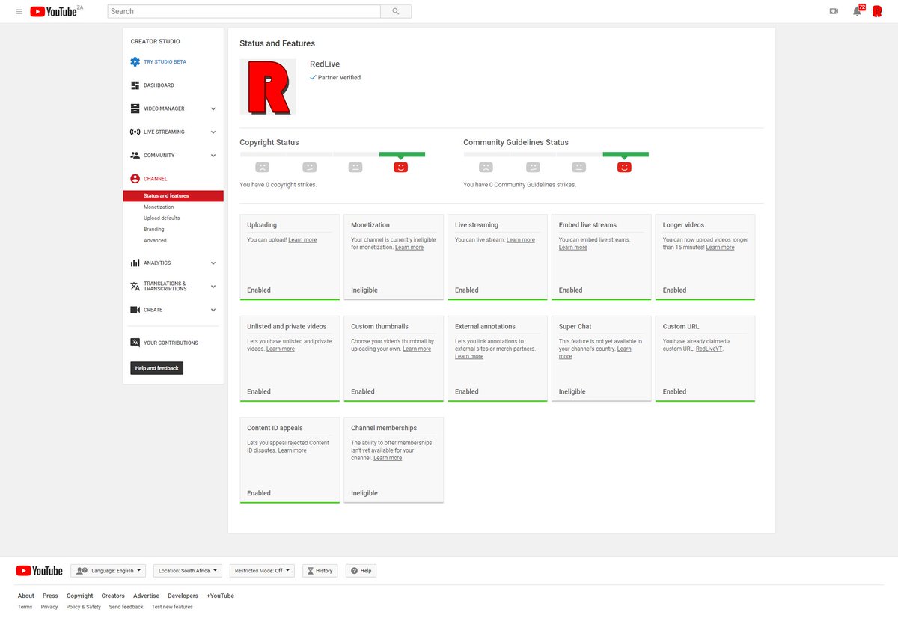
Task: Click the Help button in footer
Action: [x=361, y=571]
